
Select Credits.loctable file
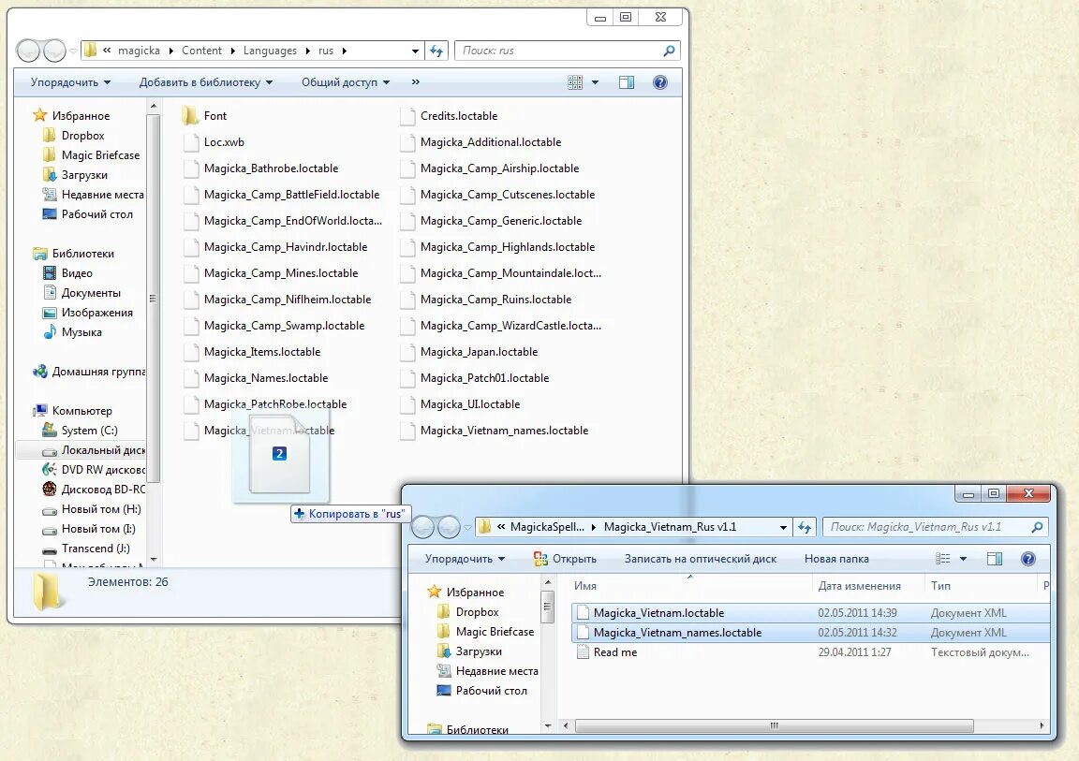coord(449,116)
